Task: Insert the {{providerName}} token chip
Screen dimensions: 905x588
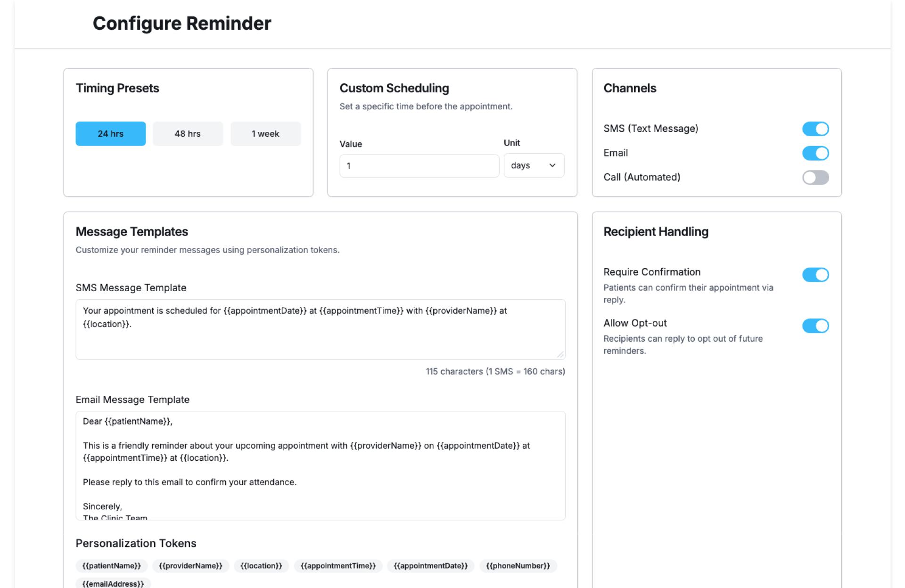Action: tap(190, 565)
